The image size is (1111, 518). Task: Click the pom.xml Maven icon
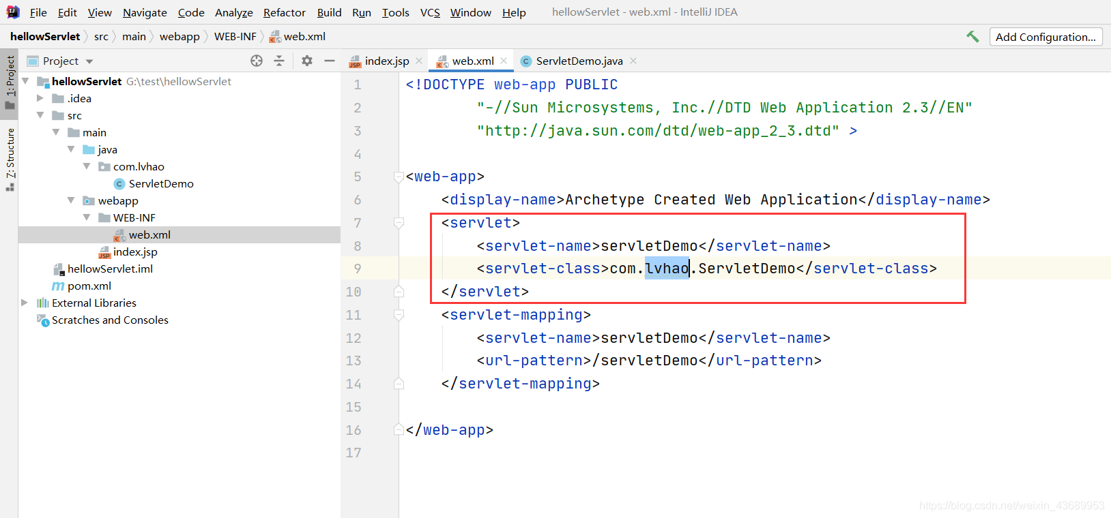coord(59,286)
